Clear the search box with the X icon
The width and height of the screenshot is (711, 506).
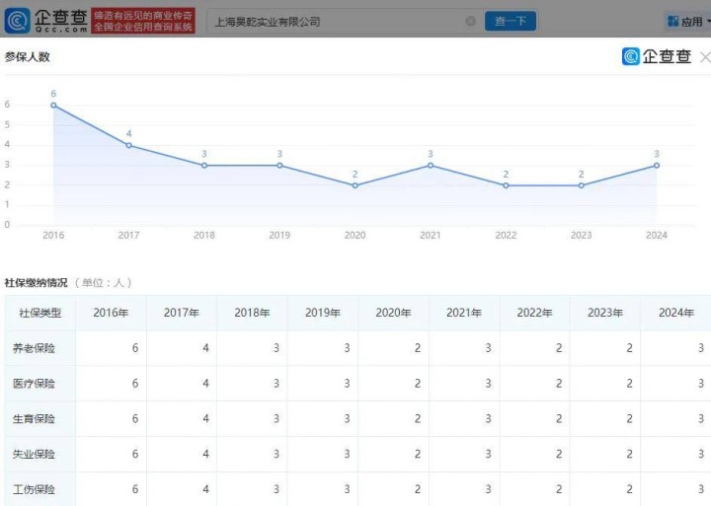pyautogui.click(x=471, y=21)
